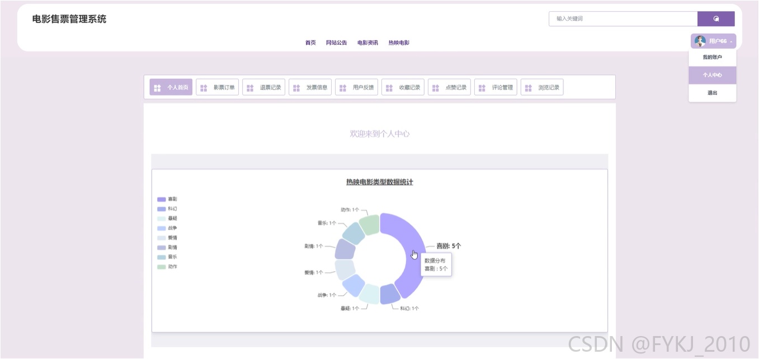The height and width of the screenshot is (359, 759).
Task: Toggle the 动作 legend entry
Action: [x=167, y=267]
